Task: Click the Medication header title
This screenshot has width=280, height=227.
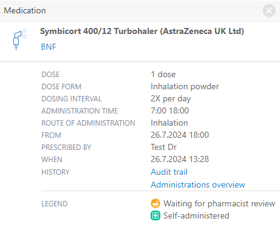Action: (25, 10)
